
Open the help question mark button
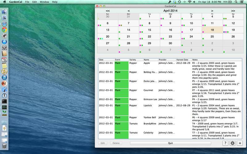point(225,143)
